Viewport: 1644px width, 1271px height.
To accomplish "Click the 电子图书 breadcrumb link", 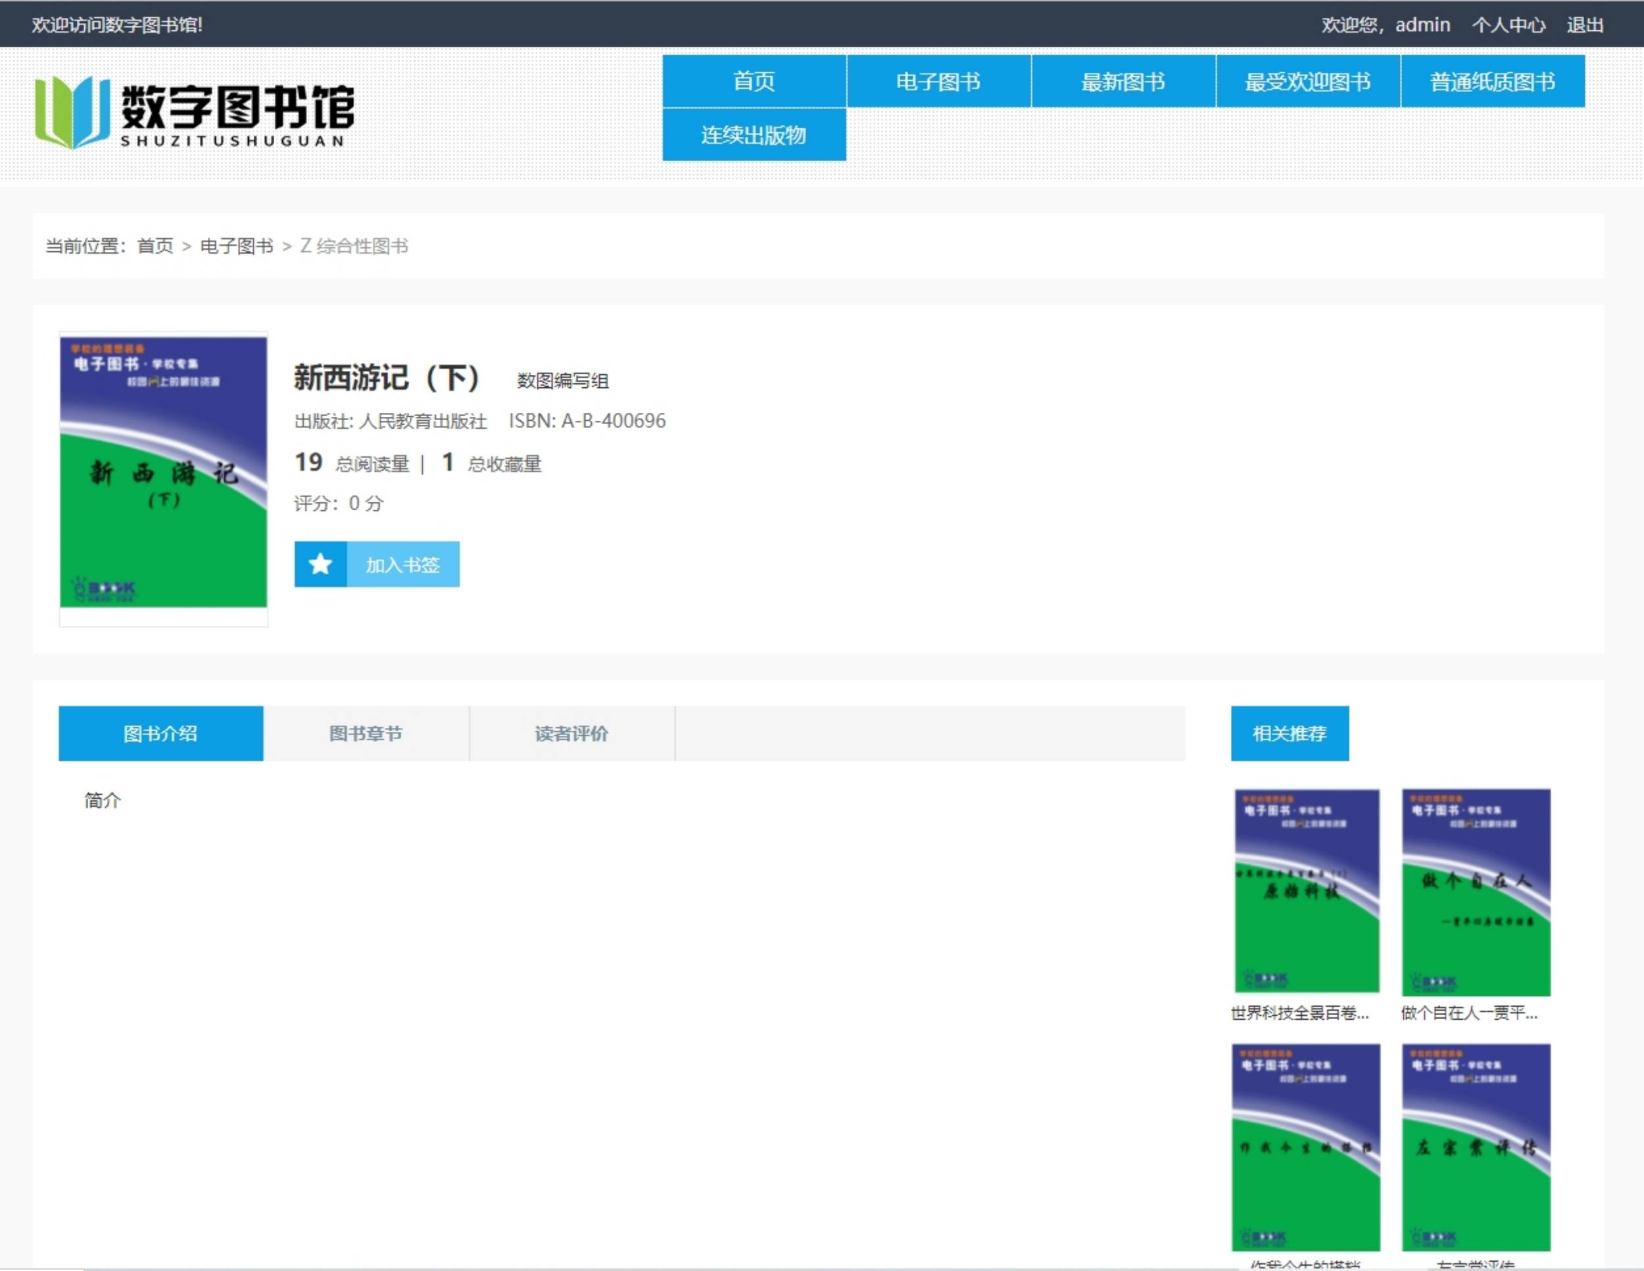I will 236,246.
